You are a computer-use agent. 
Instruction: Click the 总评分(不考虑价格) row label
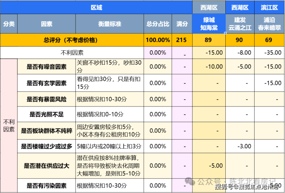pos(72,40)
